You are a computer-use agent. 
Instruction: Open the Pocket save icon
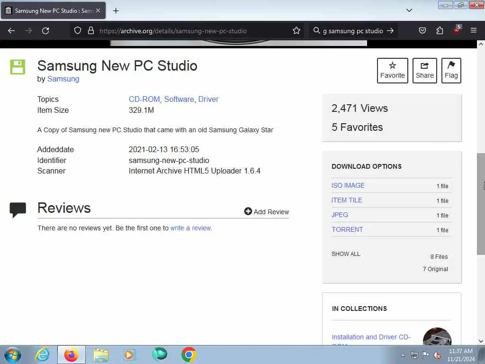tap(422, 30)
